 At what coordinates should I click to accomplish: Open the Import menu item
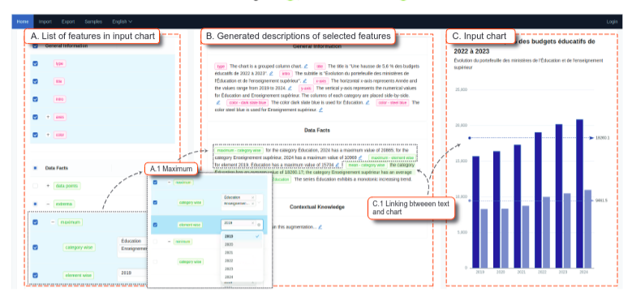[45, 22]
